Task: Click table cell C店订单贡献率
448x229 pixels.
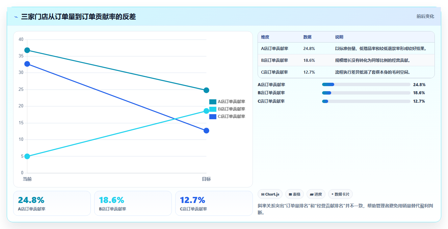Action: [x=274, y=72]
